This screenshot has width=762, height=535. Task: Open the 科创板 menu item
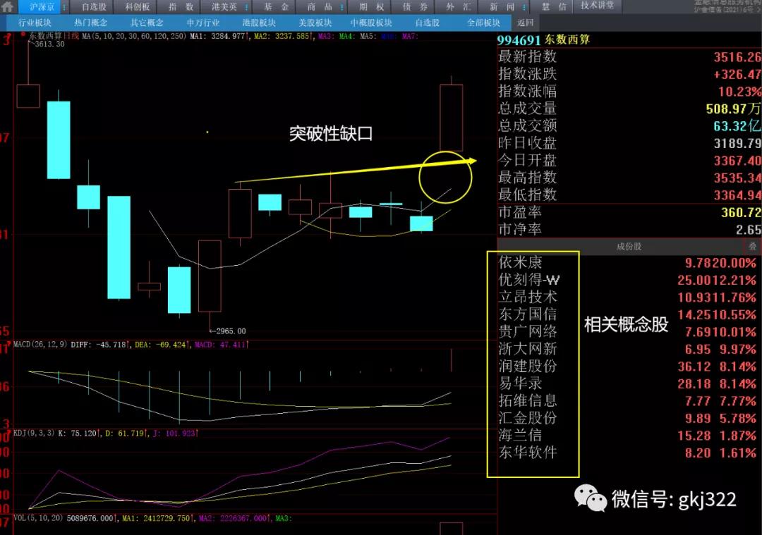click(x=136, y=7)
